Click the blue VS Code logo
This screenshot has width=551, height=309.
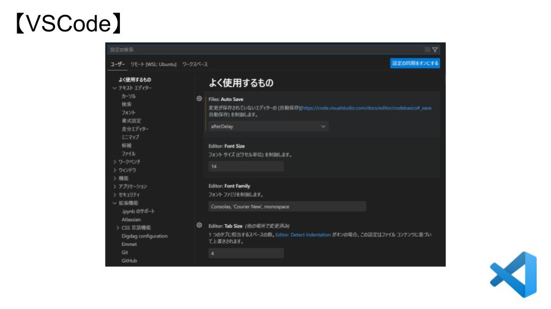coord(513,274)
